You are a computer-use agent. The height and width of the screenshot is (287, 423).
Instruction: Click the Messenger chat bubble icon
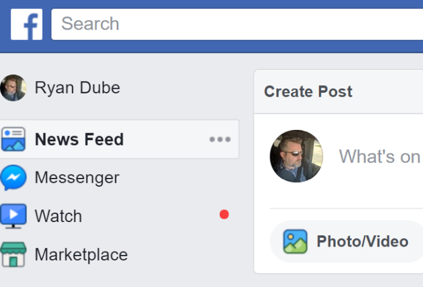tap(13, 178)
